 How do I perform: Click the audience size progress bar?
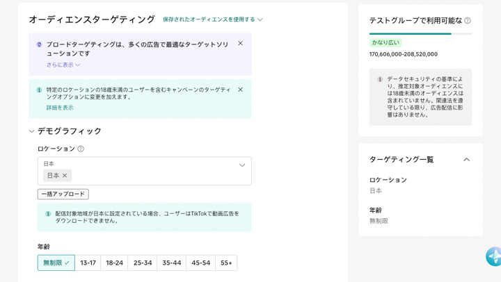point(420,33)
